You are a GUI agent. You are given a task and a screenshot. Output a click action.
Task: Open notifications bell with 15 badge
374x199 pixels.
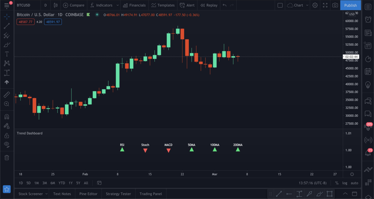pyautogui.click(x=368, y=153)
